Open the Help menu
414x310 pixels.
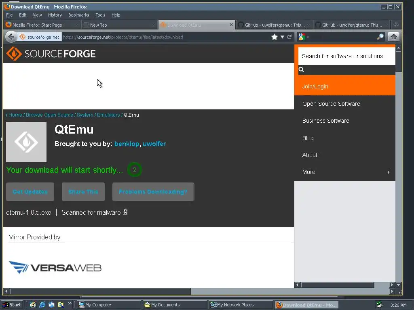(x=116, y=15)
